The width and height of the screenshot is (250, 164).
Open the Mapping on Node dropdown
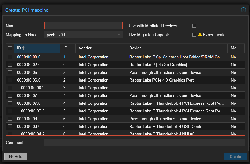click(x=119, y=35)
